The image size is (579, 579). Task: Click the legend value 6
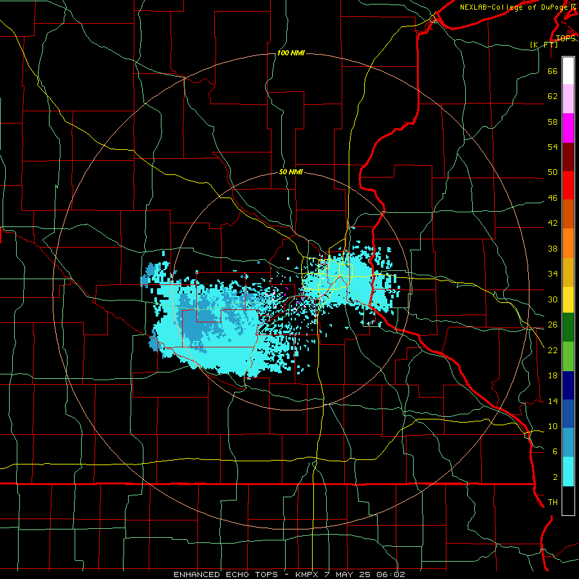(x=555, y=451)
